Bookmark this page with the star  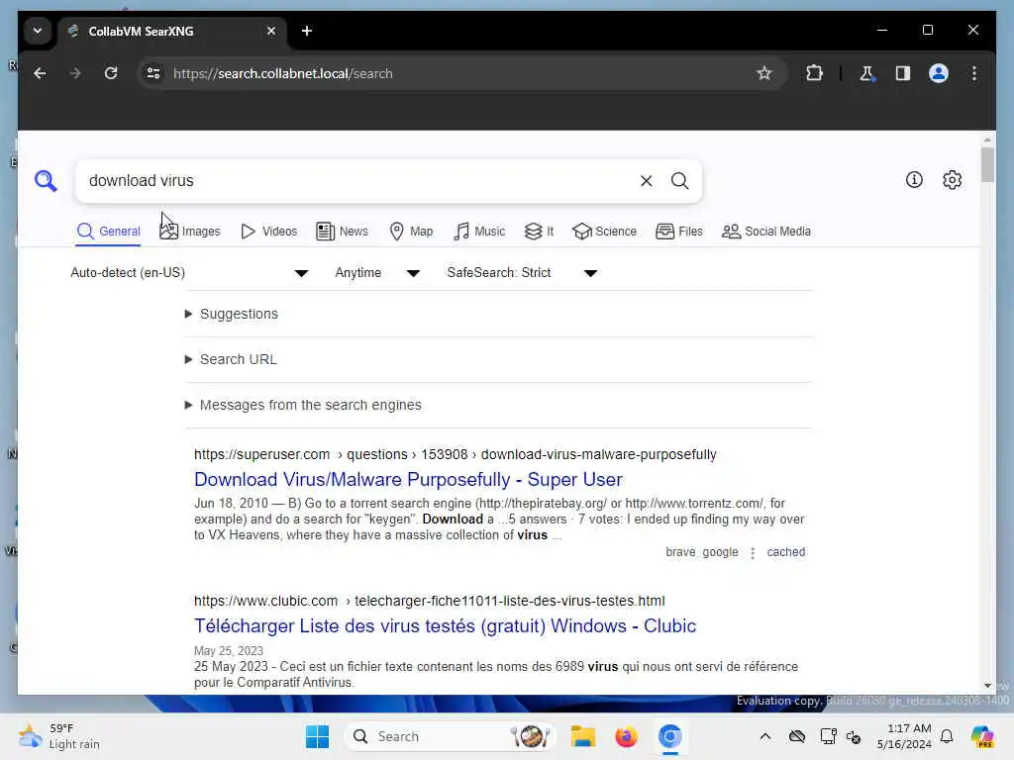point(764,73)
